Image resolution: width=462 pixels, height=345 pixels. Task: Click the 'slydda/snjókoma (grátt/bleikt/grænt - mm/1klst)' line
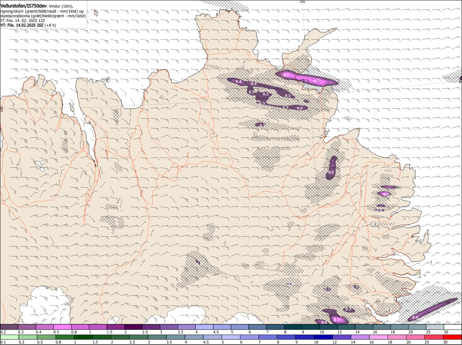tap(43, 16)
